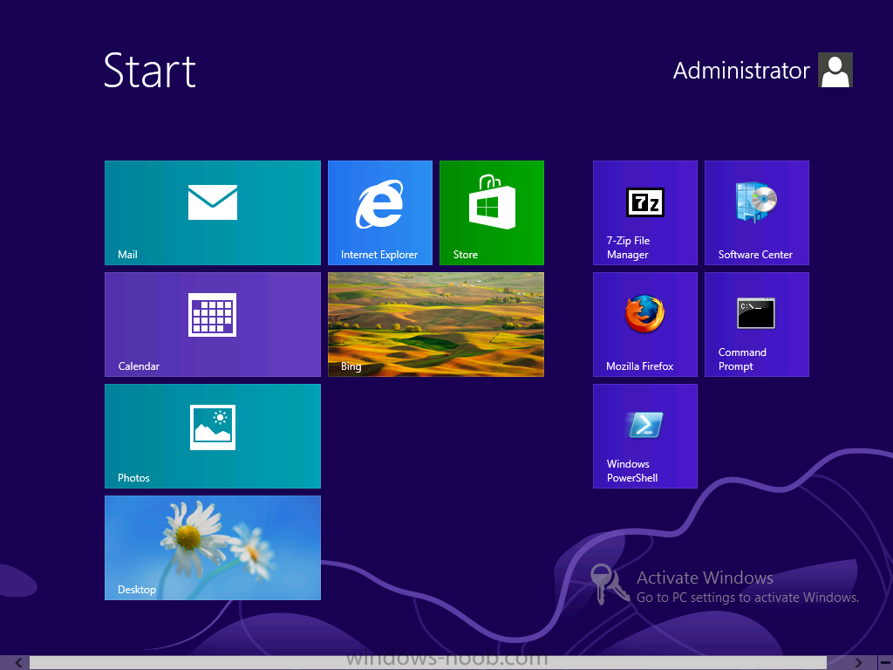This screenshot has height=670, width=893.
Task: Open the Calendar tile
Action: pos(213,325)
